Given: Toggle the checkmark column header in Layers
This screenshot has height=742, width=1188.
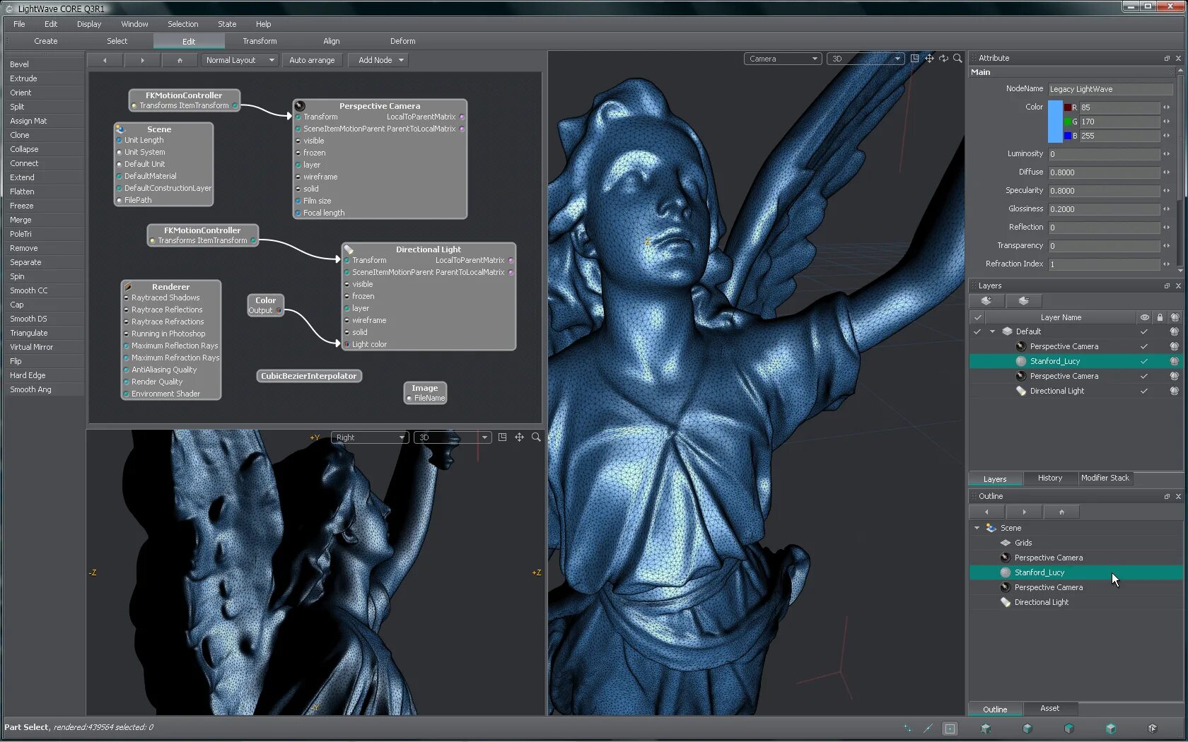Looking at the screenshot, I should [x=977, y=317].
